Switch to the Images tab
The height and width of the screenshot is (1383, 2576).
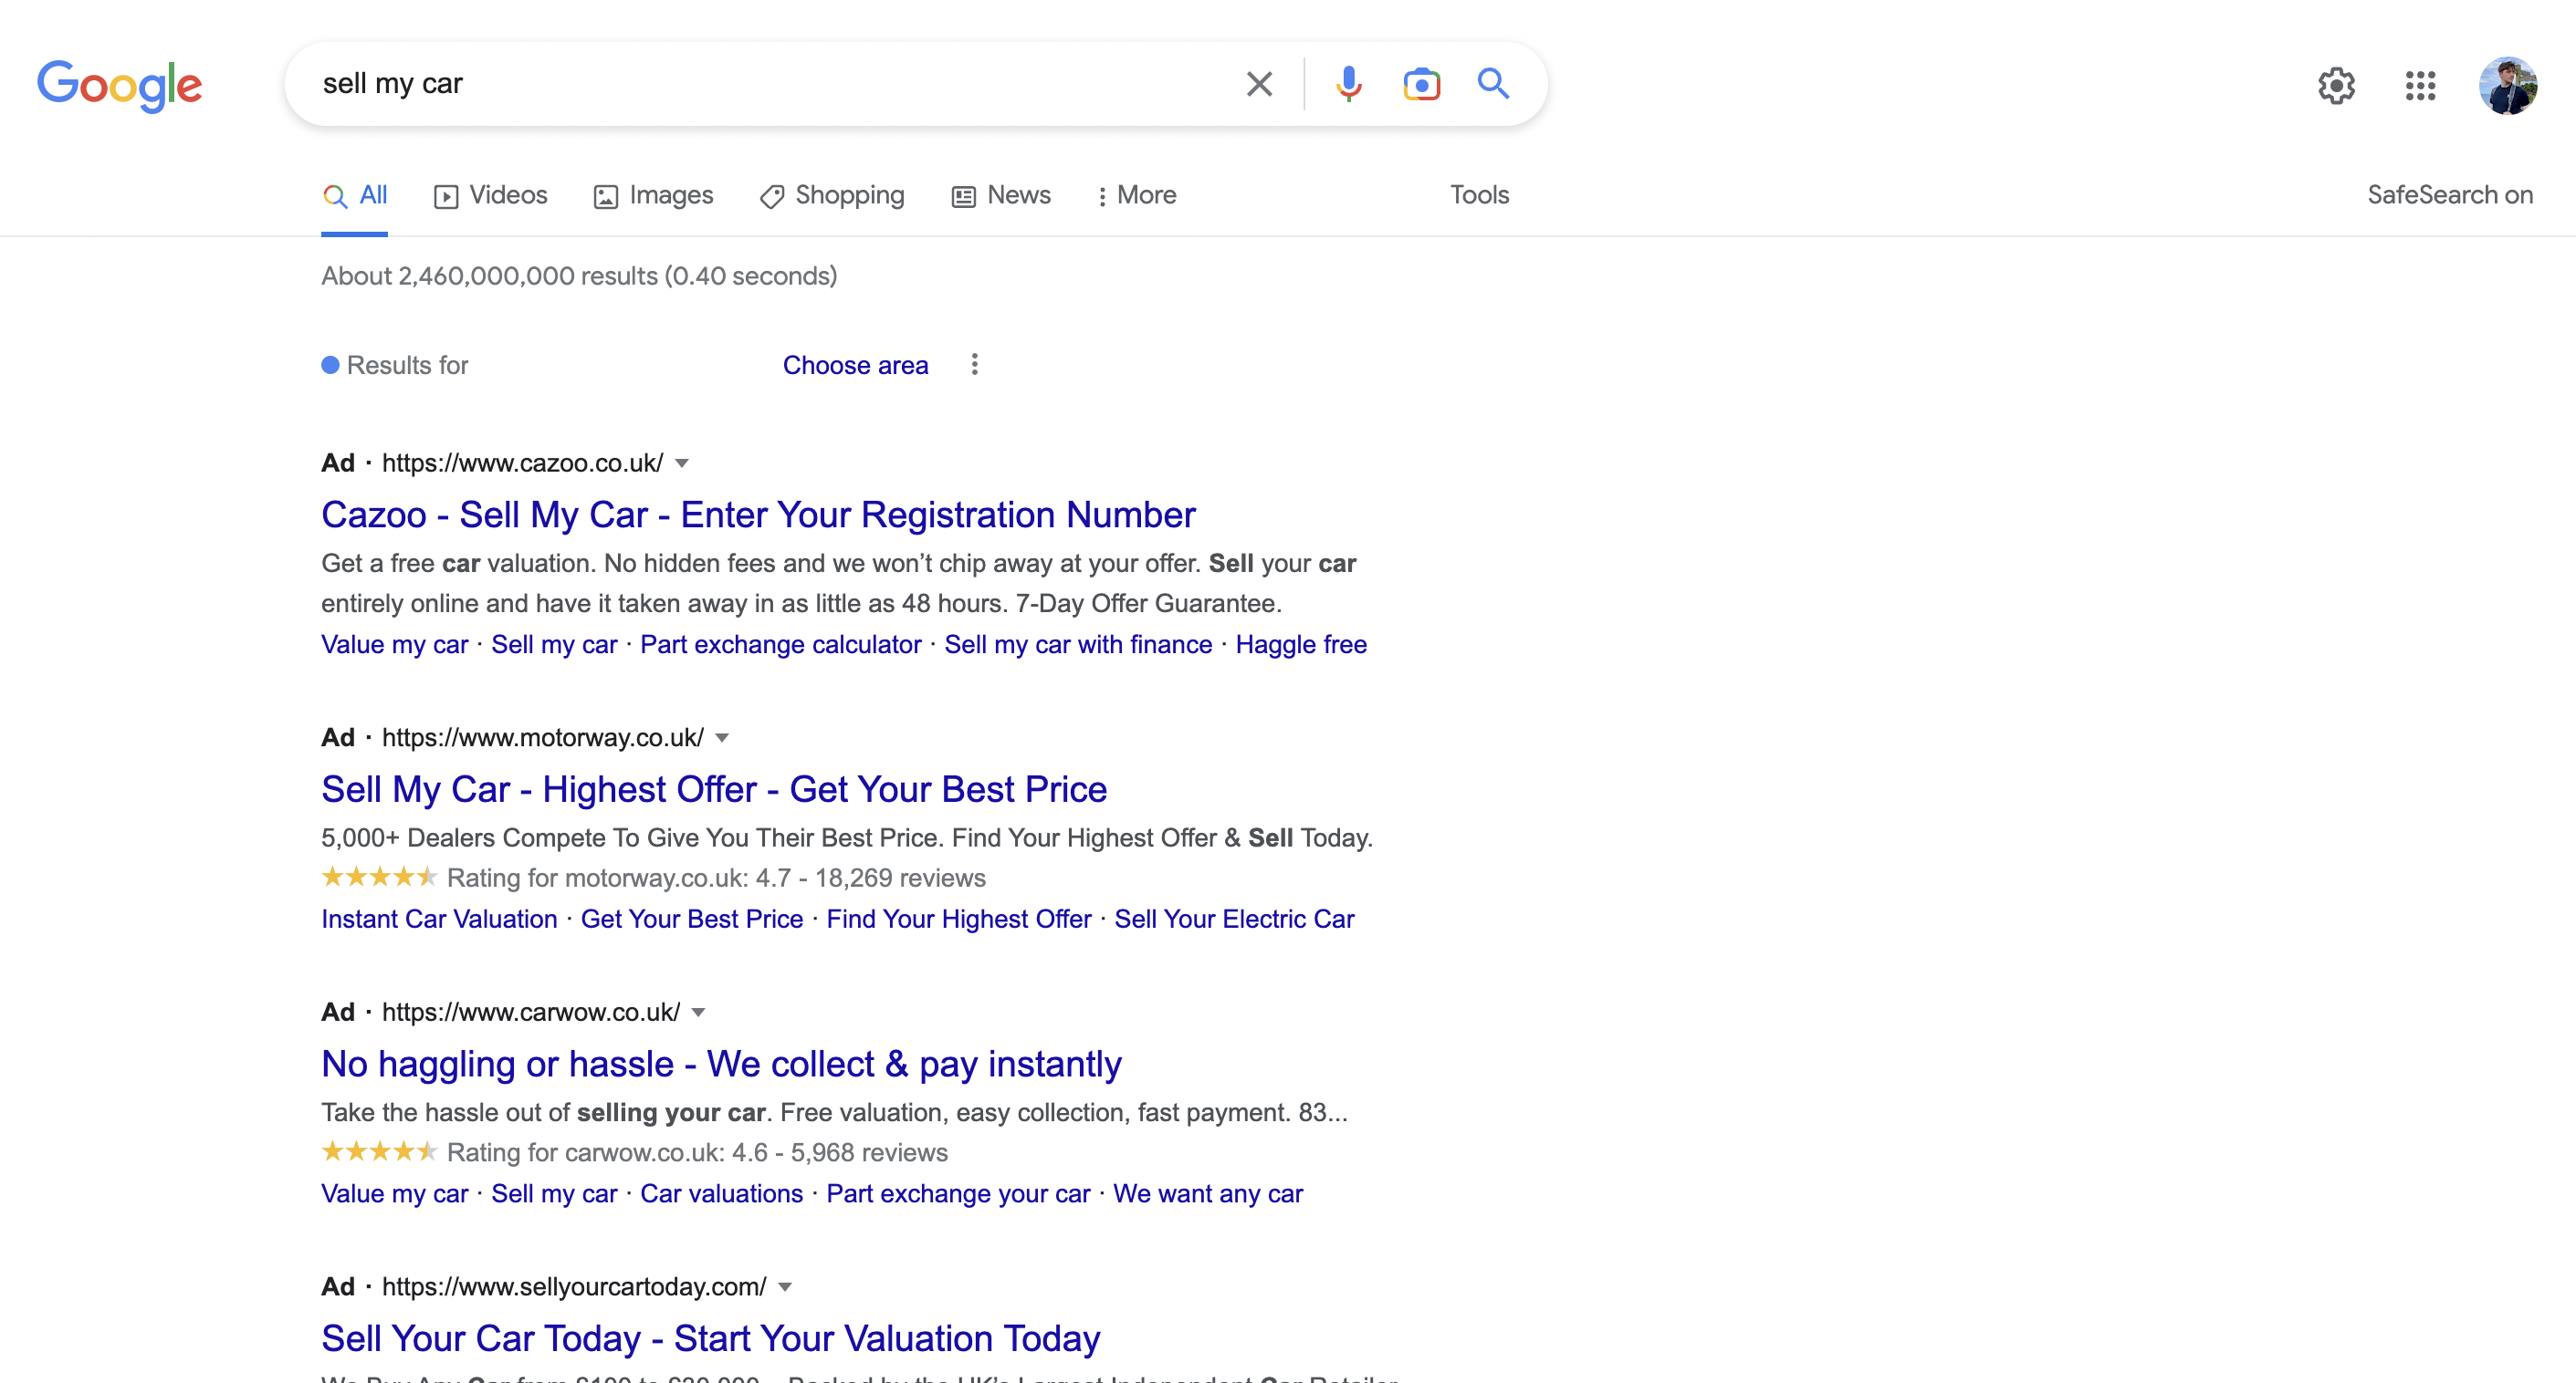pos(653,196)
